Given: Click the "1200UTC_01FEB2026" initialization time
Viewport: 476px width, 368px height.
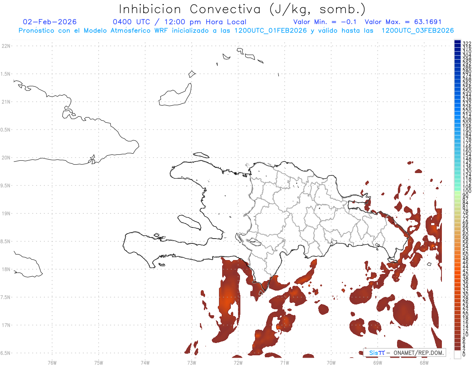Looking at the screenshot, I should click(271, 31).
